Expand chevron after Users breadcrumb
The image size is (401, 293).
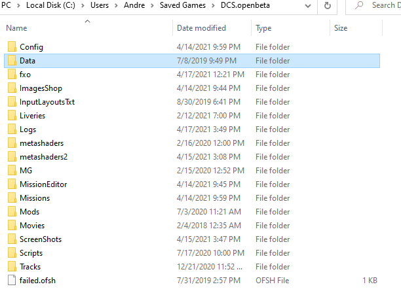(116, 5)
